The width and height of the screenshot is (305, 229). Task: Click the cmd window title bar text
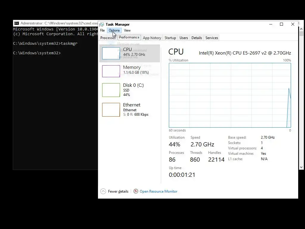click(x=59, y=23)
